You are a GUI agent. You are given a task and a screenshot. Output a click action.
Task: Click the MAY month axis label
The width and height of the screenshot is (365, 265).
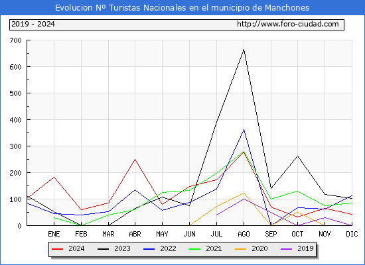pos(162,234)
